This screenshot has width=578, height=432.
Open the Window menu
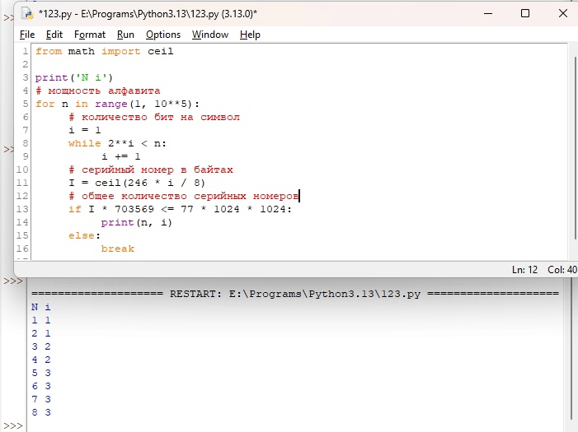click(x=210, y=35)
